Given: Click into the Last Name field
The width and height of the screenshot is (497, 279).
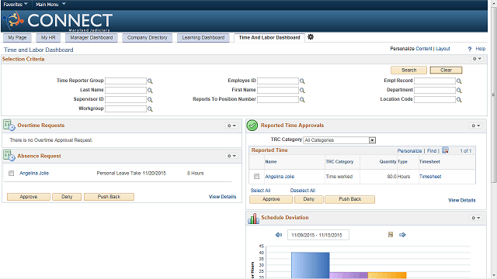Looking at the screenshot, I should click(x=126, y=90).
